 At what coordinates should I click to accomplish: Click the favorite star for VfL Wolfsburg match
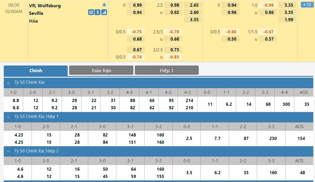pos(104,5)
